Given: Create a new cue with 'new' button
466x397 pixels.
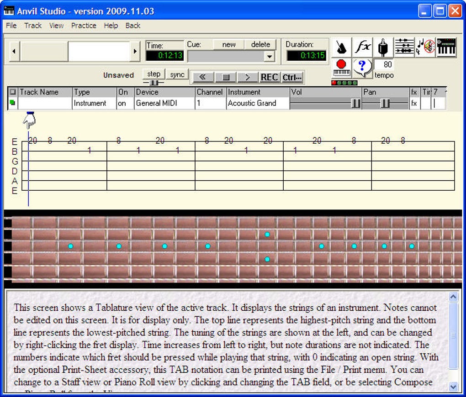Looking at the screenshot, I should point(228,45).
